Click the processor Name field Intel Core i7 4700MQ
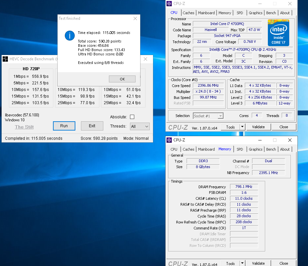 pyautogui.click(x=227, y=24)
